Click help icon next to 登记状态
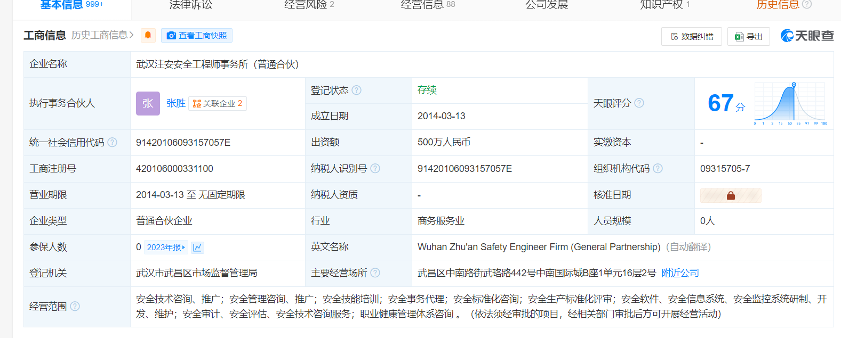Screen dimensions: 841x338 point(356,90)
